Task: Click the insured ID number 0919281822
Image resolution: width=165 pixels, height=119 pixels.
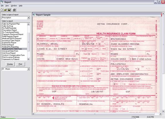Action: [x=118, y=39]
